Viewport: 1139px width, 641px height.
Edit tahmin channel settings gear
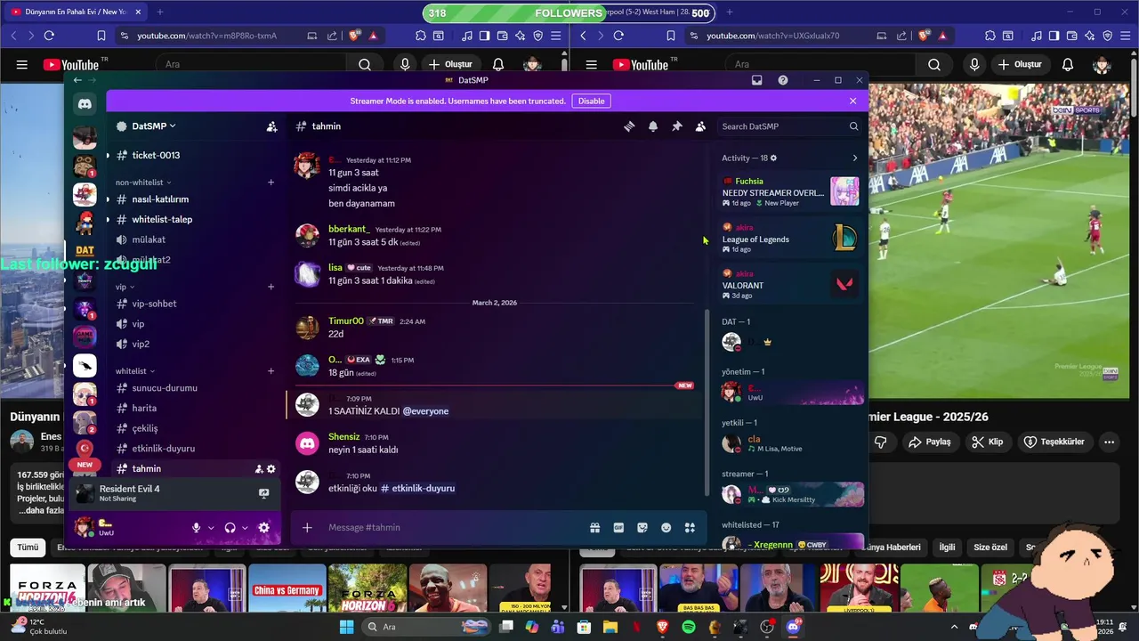tap(271, 469)
